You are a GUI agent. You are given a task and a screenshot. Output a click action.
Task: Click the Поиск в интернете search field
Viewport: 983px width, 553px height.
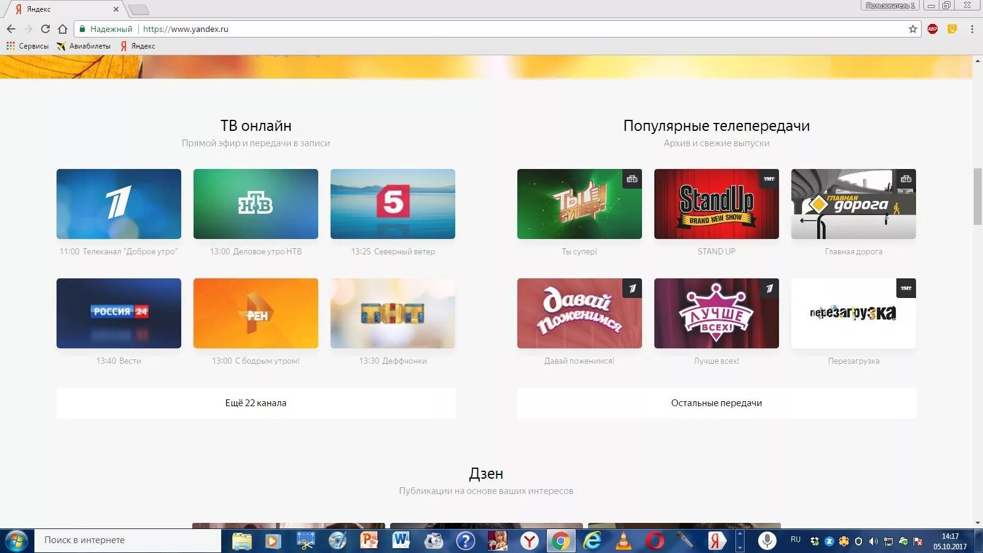pos(128,540)
